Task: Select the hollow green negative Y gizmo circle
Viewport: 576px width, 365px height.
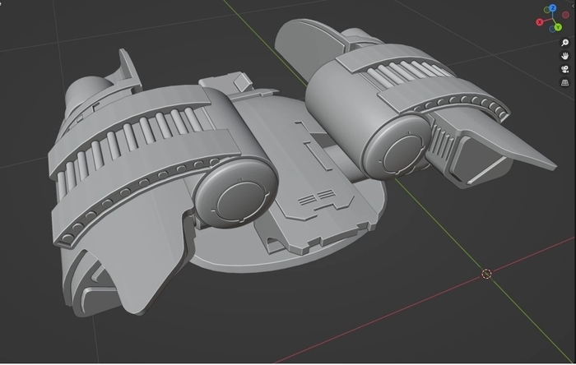Action: [547, 11]
